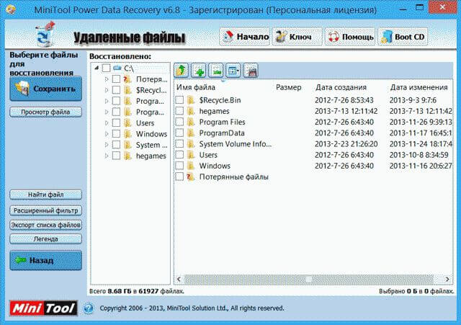This screenshot has height=325, width=461.
Task: Expand the Потеря... node in the tree
Action: [x=107, y=79]
